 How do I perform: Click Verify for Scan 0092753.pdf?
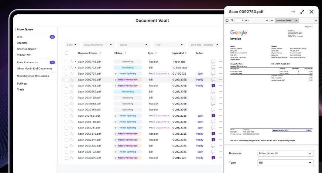[200, 85]
